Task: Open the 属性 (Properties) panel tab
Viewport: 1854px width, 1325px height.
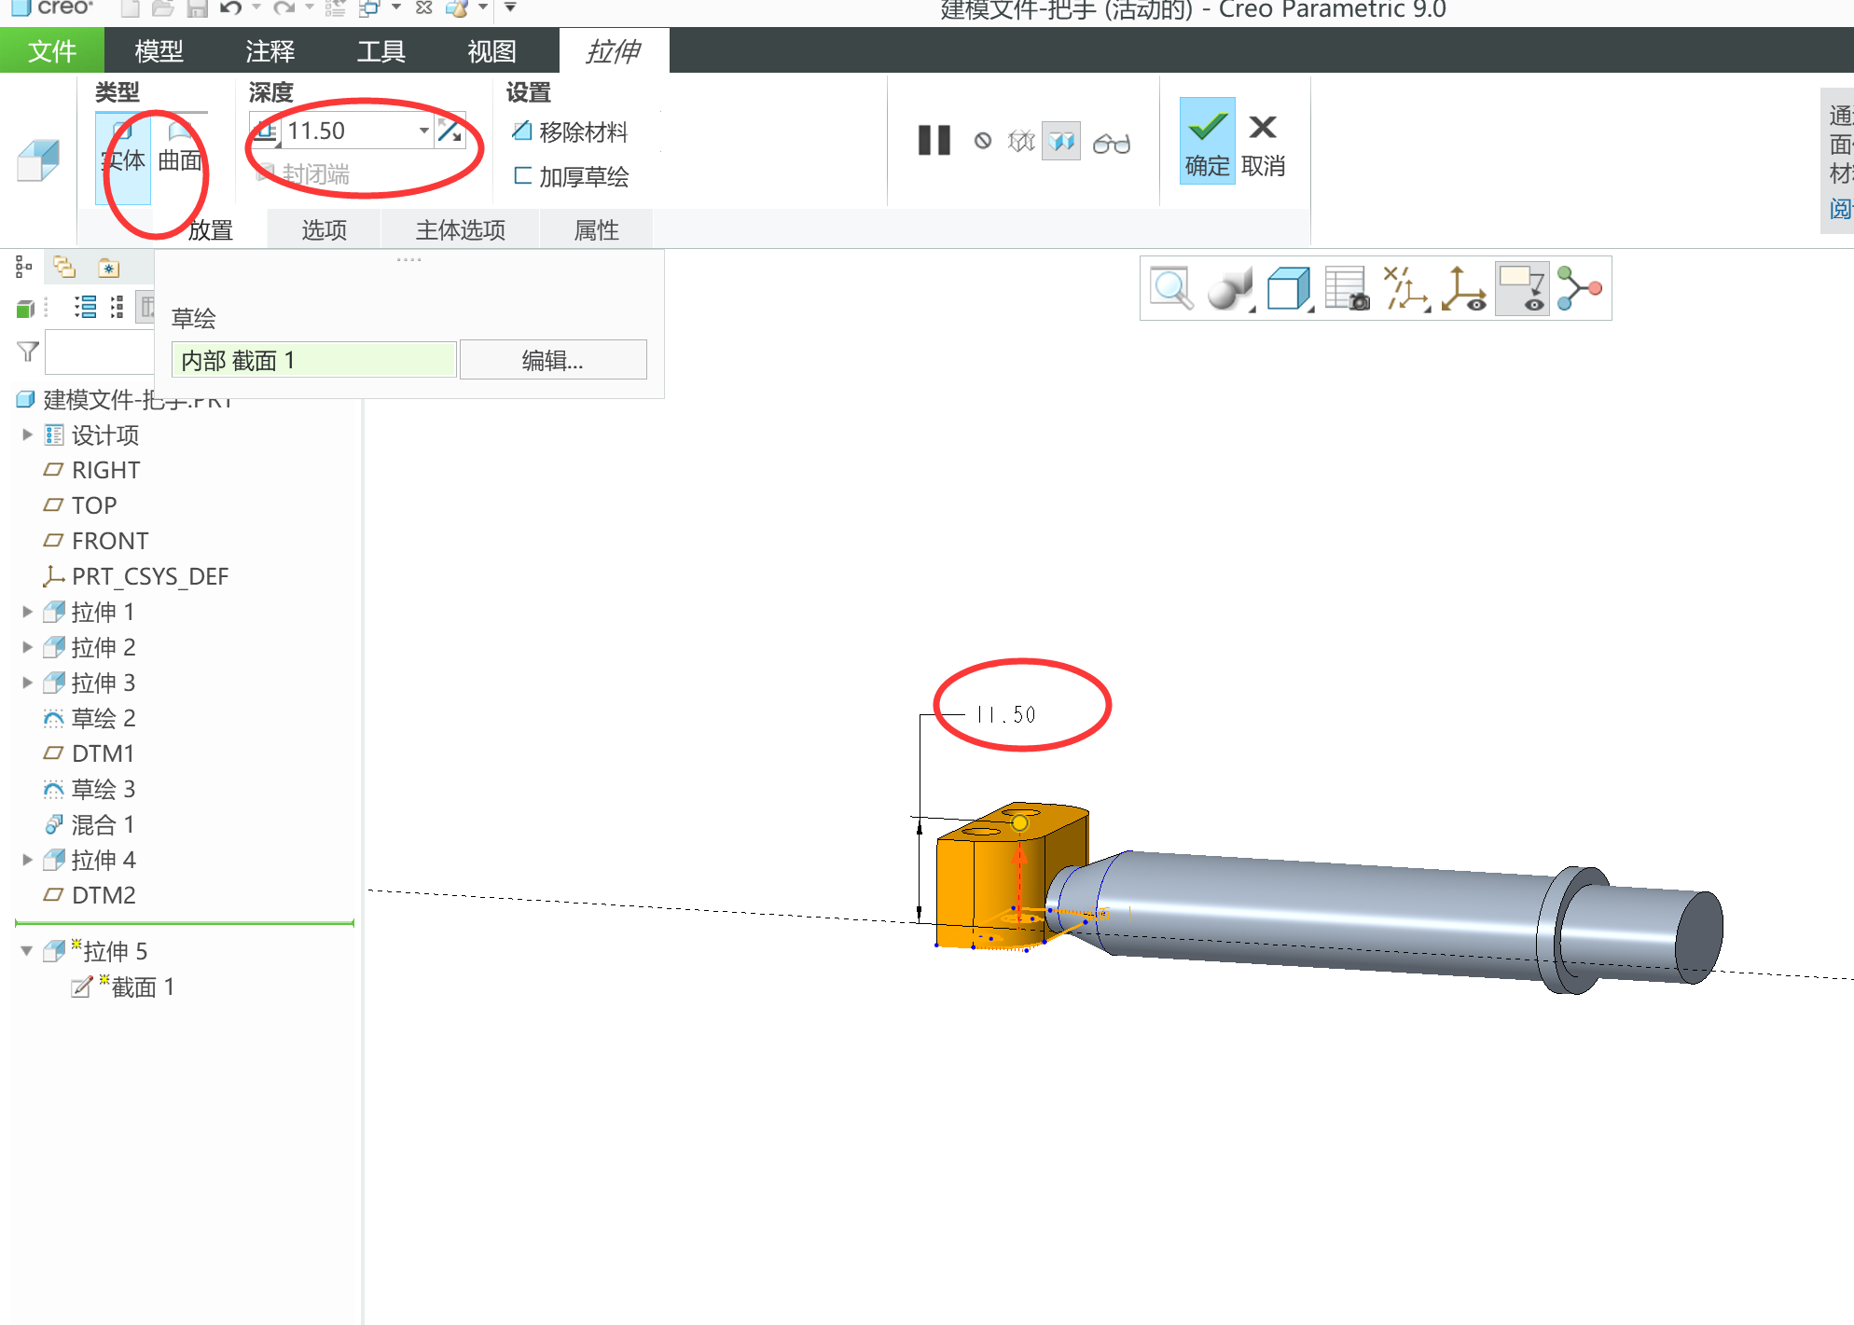Action: (x=597, y=229)
